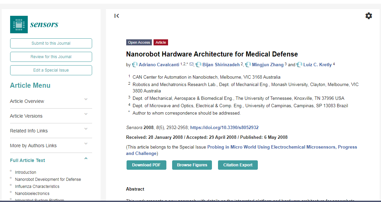
Task: Select the Full Article Text menu heading
Action: (27, 160)
